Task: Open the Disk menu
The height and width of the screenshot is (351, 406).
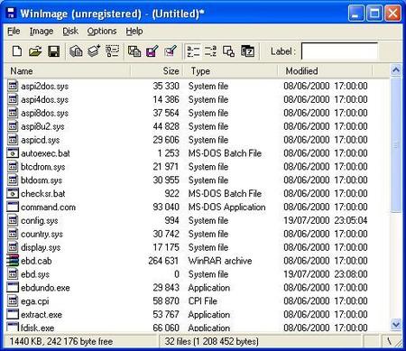Action: (70, 31)
